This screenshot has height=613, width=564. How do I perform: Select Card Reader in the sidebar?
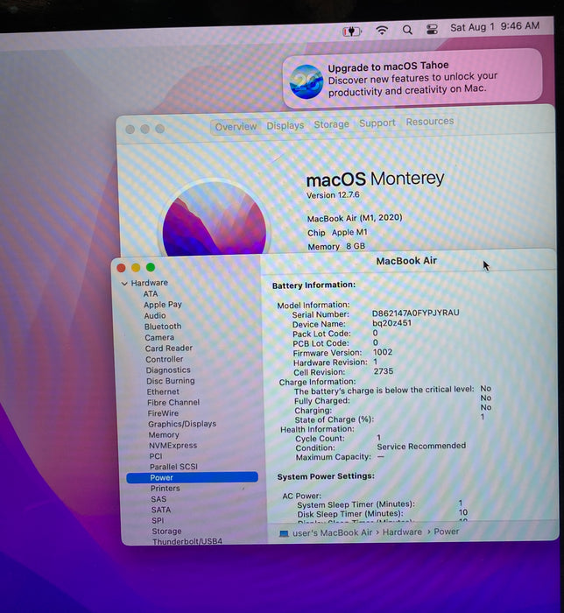[x=169, y=348]
